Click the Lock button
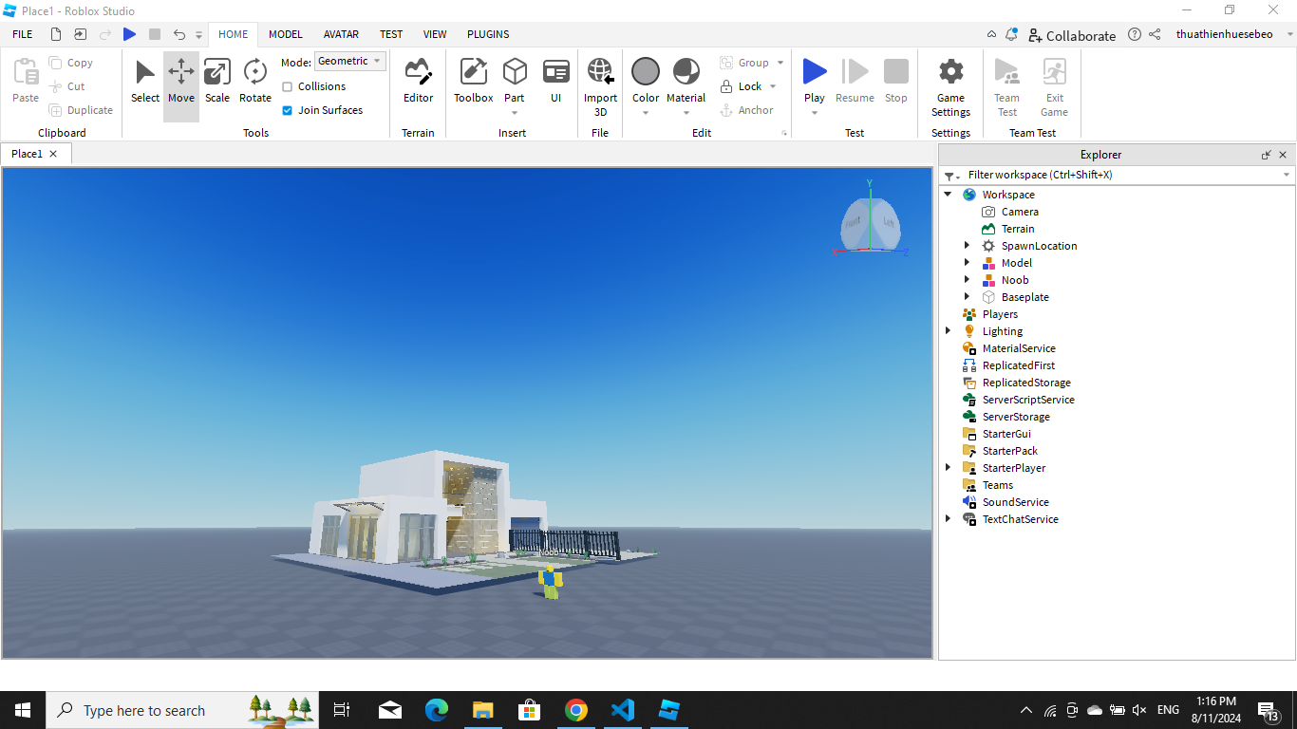The height and width of the screenshot is (729, 1297). click(x=741, y=86)
